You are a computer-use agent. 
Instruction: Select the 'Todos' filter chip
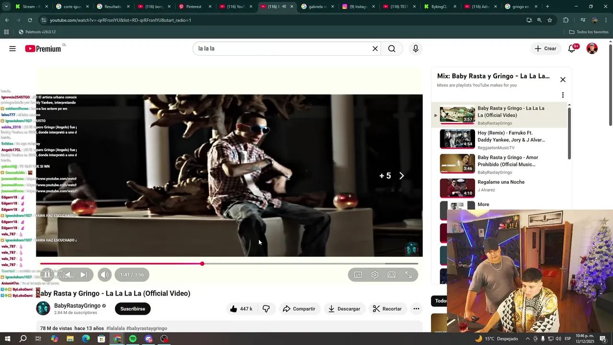(440, 301)
